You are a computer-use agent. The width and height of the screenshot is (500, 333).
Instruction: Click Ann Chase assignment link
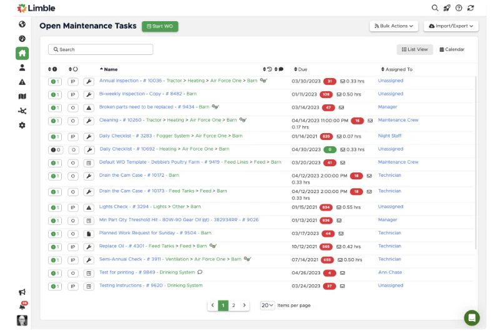[390, 272]
